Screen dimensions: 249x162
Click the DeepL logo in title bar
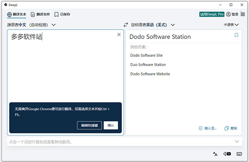(6, 5)
